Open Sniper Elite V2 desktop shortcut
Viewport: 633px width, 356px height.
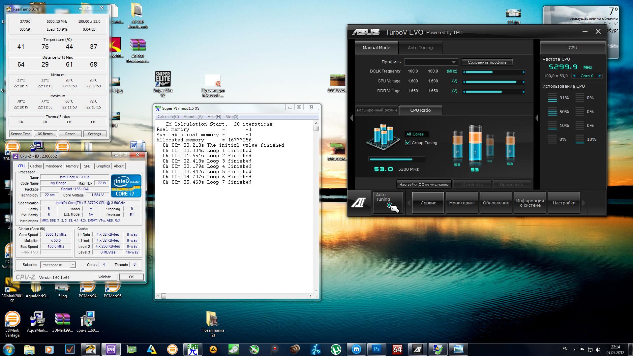tap(163, 84)
